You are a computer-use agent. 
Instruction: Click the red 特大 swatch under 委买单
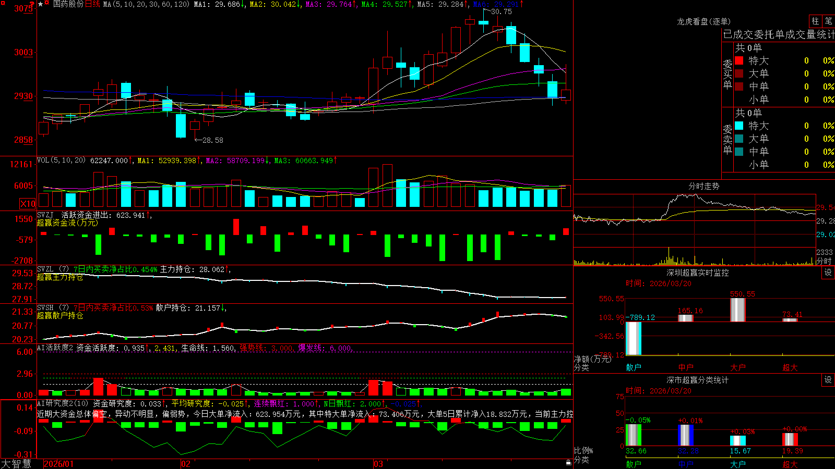pos(739,60)
